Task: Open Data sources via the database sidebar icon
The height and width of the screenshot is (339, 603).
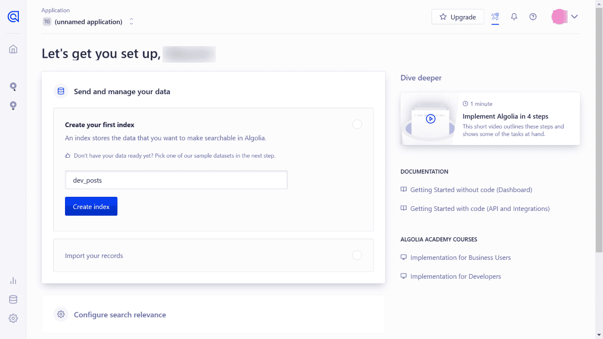Action: [13, 299]
